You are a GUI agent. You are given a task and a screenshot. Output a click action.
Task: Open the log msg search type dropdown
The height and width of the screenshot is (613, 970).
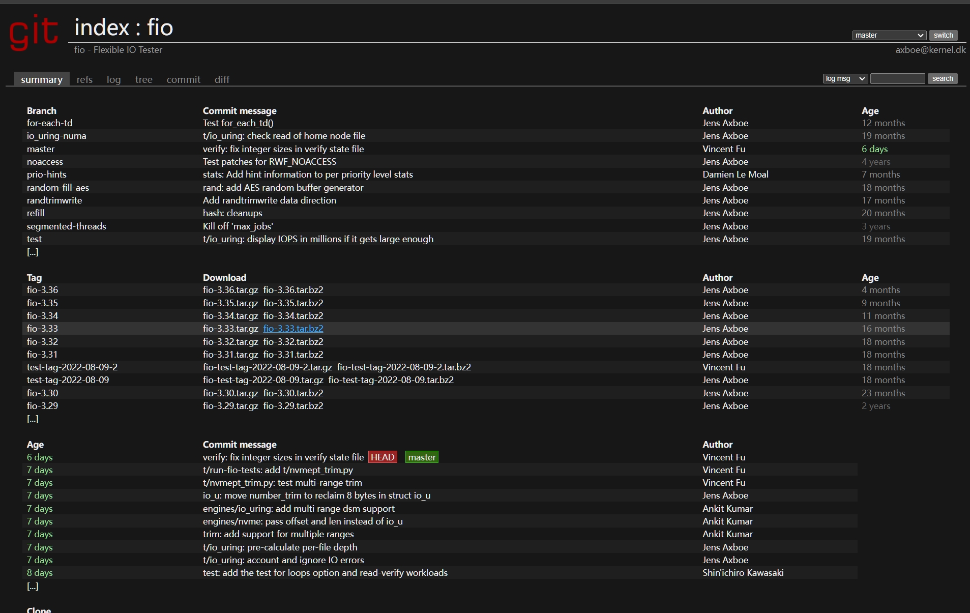point(845,78)
